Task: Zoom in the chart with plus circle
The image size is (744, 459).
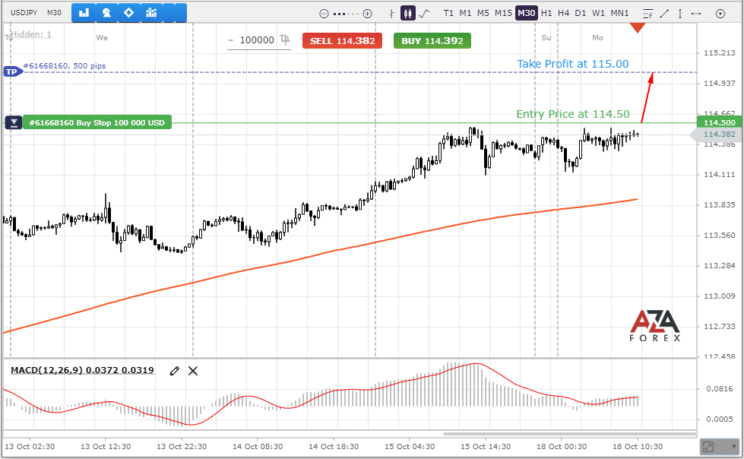Action: tap(367, 14)
